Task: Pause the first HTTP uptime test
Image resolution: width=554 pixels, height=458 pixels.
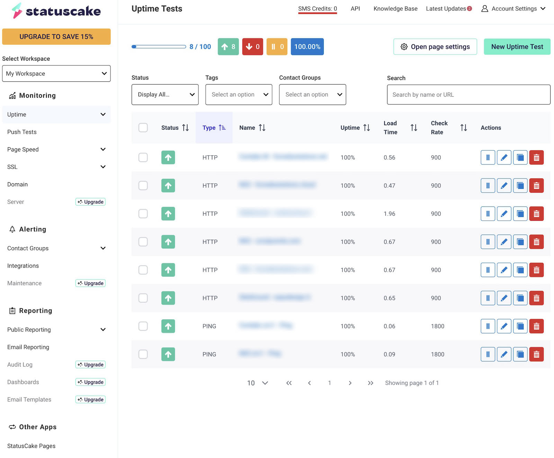Action: click(x=488, y=157)
